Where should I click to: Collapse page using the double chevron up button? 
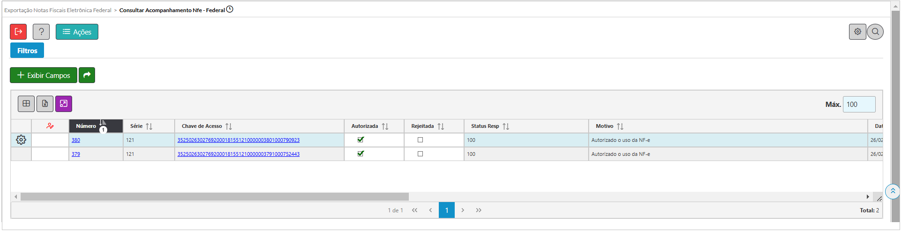tap(893, 191)
